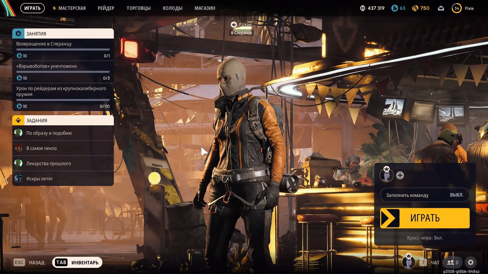Image resolution: width=488 pixels, height=274 pixels.
Task: Open the mail inbox envelope icon
Action: (441, 8)
